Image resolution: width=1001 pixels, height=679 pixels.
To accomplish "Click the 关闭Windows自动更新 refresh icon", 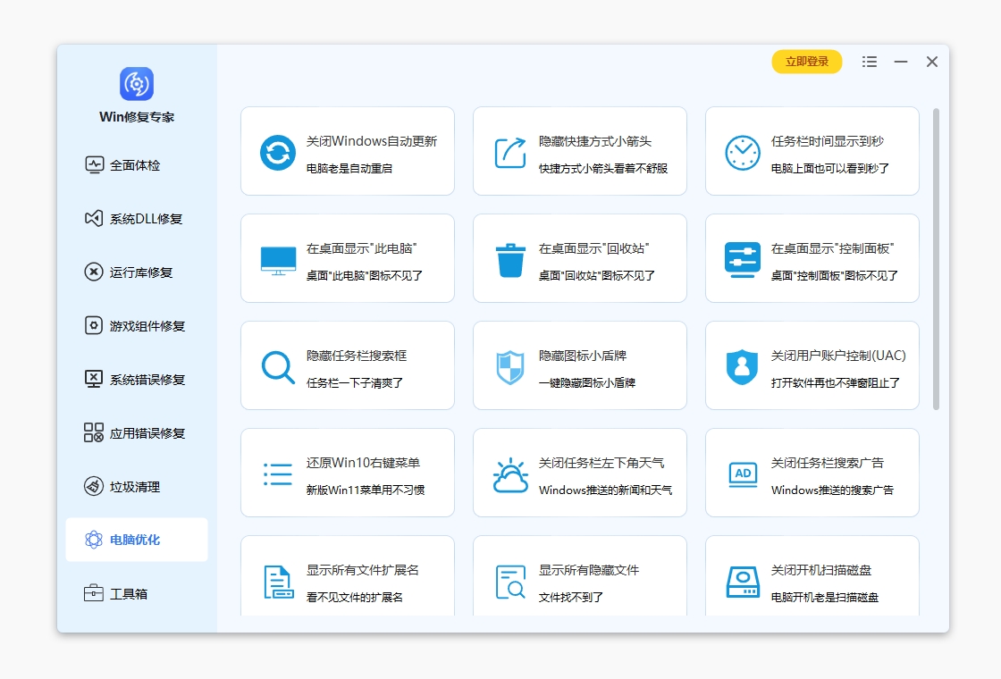I will click(x=278, y=153).
